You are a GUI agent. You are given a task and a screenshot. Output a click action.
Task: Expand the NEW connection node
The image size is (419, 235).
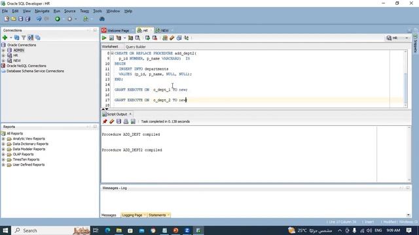coord(3,61)
